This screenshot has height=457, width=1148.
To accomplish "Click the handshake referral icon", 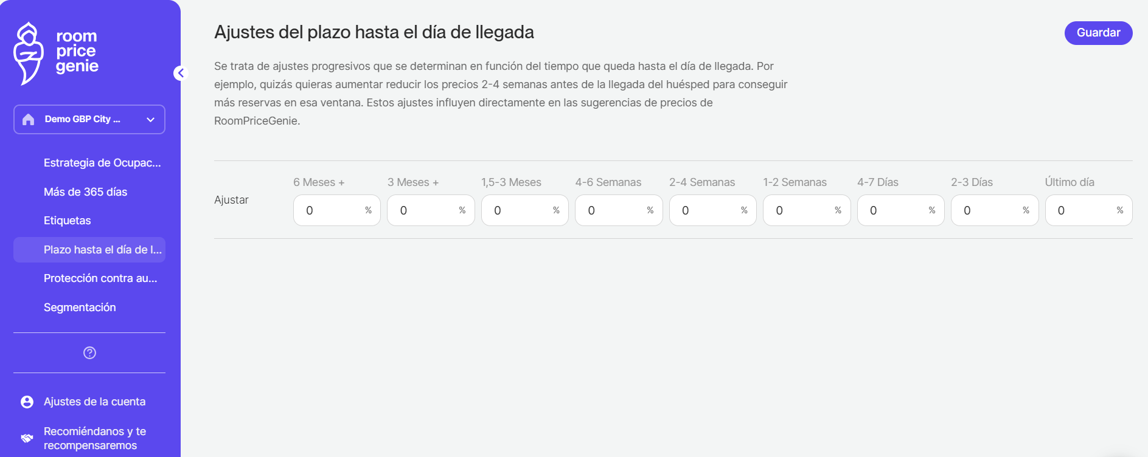I will pos(27,438).
